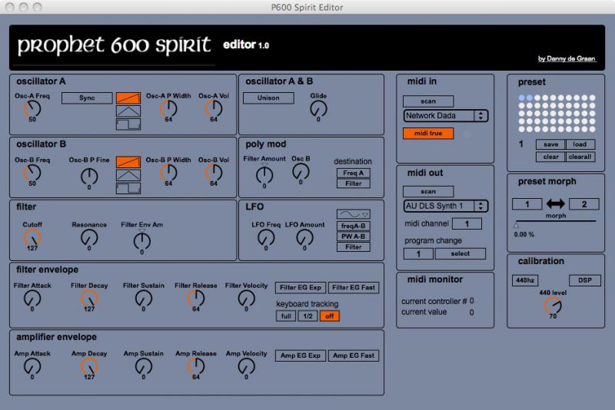This screenshot has height=410, width=615.
Task: Toggle the midi true button
Action: (x=428, y=133)
